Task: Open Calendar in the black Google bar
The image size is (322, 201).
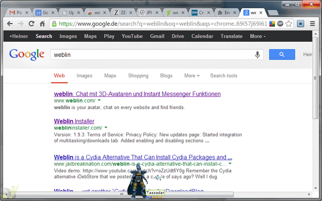Action: point(202,36)
